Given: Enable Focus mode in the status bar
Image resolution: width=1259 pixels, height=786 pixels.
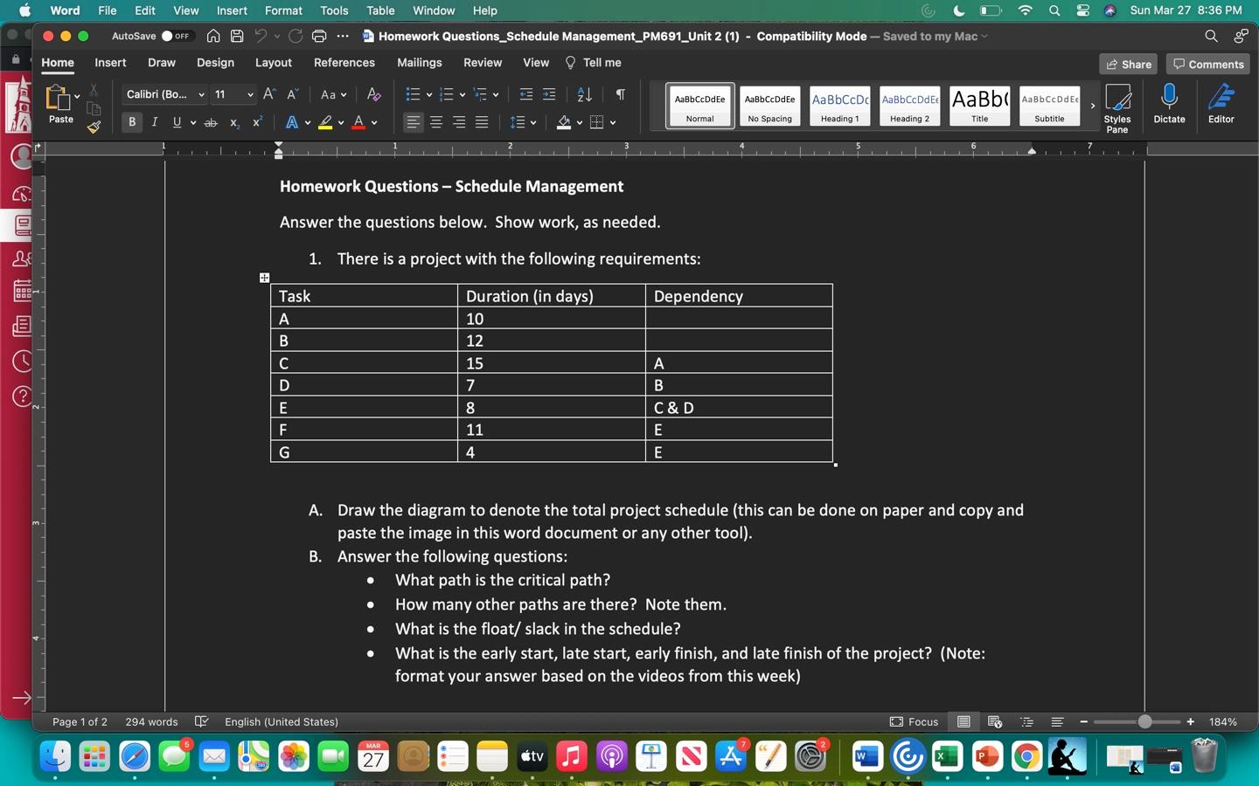Looking at the screenshot, I should [915, 722].
